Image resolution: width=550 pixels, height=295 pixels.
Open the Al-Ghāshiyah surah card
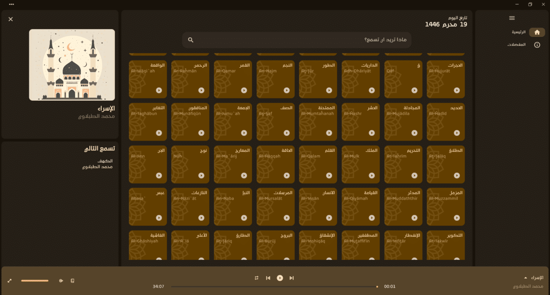click(x=148, y=246)
